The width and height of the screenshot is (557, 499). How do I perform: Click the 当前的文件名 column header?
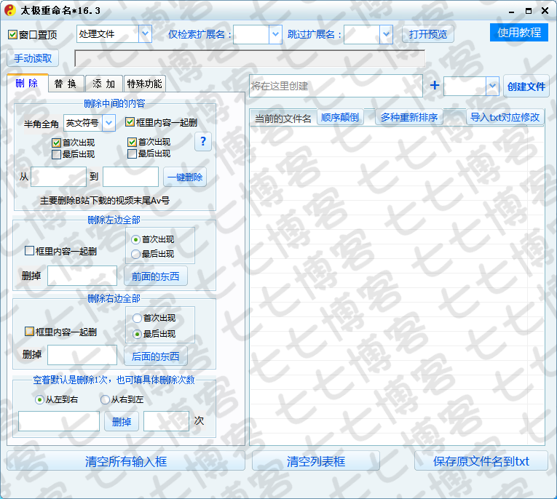point(283,118)
